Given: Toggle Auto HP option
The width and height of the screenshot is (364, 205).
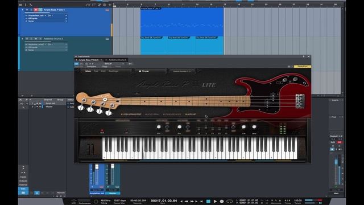Looking at the screenshot, I should point(191,114).
